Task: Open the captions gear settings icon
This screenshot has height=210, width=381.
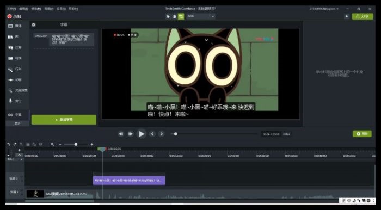Action: [34, 24]
